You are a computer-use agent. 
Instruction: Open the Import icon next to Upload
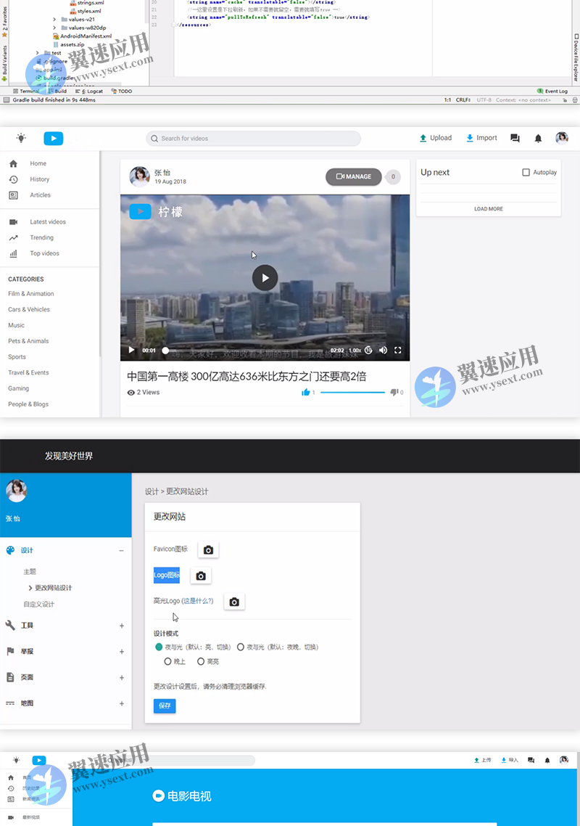click(x=469, y=137)
